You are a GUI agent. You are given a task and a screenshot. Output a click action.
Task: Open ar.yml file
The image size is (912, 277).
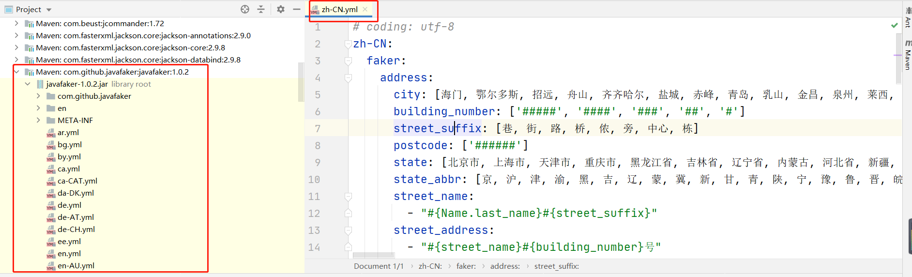68,132
